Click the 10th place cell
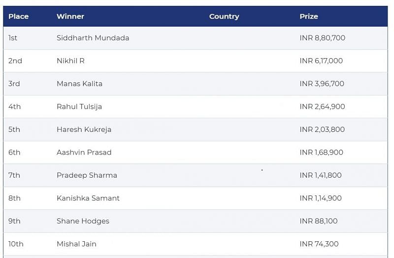This screenshot has height=258, width=394. point(16,244)
